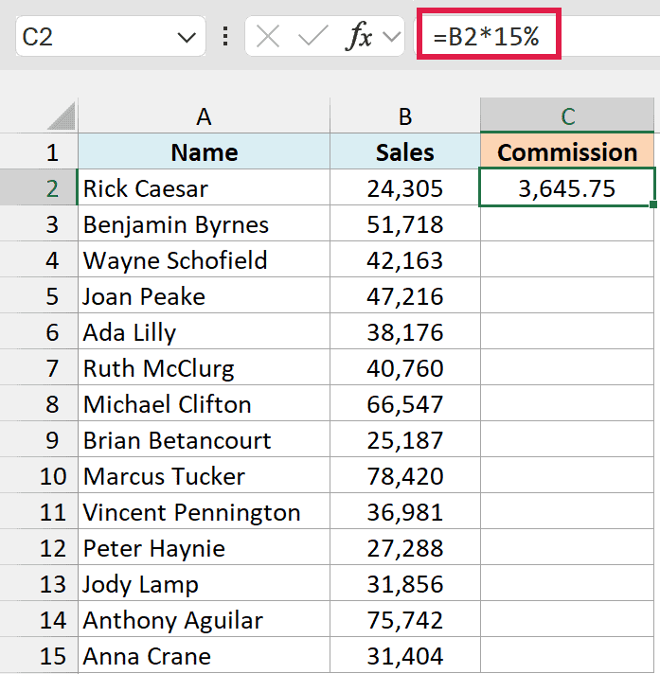Select sales value 66,547
Viewport: 660px width, 674px height.
pyautogui.click(x=405, y=403)
